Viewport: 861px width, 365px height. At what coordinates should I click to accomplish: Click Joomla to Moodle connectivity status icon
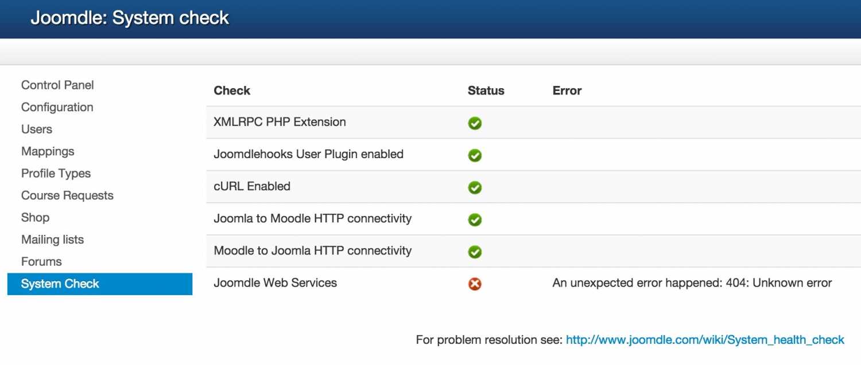[x=475, y=219]
